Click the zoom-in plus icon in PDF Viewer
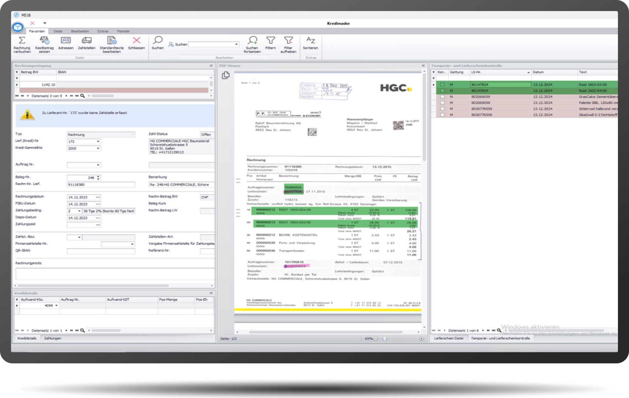The width and height of the screenshot is (629, 398). pos(421,339)
